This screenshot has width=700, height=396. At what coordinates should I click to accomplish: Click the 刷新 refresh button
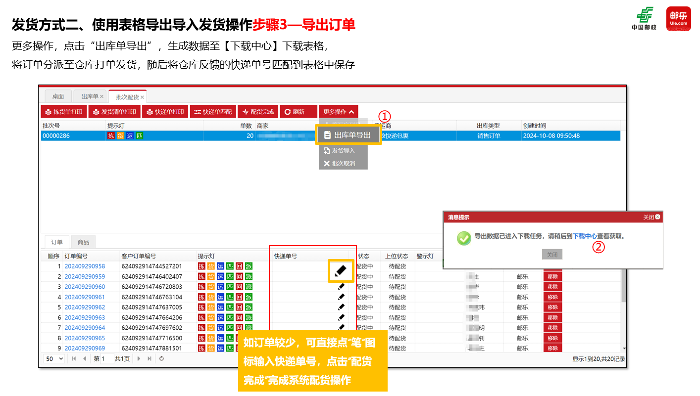click(299, 112)
